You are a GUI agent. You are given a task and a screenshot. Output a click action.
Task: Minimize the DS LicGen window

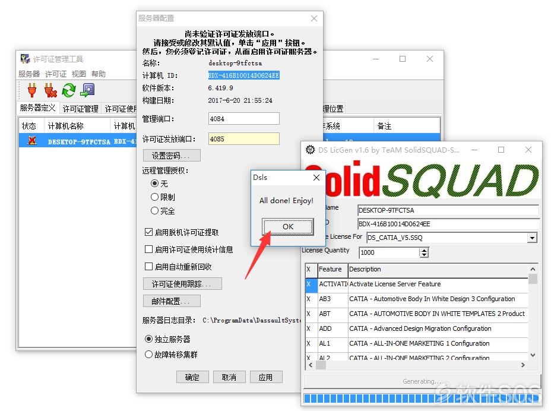pos(474,150)
